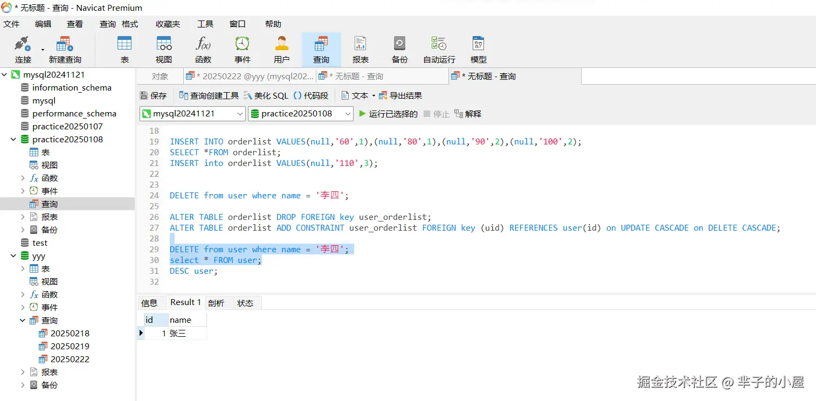Open the practice20250108 database combo box
The height and width of the screenshot is (401, 816).
click(x=301, y=114)
